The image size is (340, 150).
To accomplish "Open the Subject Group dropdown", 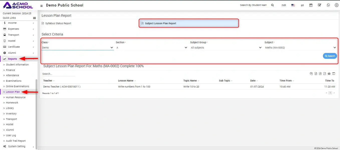I will tap(226, 47).
